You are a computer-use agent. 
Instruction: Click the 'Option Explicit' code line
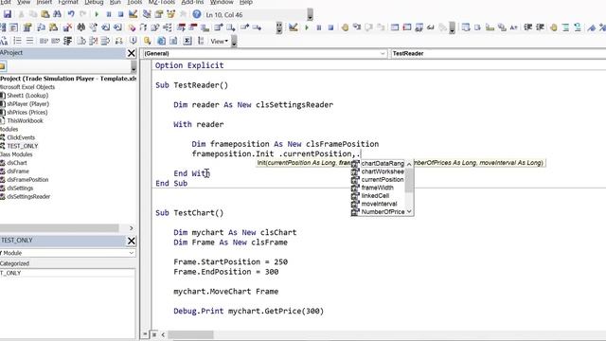[x=189, y=65]
